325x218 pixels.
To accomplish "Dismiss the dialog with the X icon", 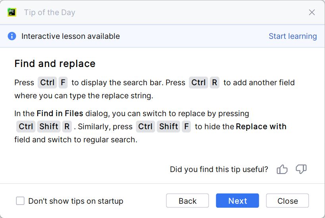I will pyautogui.click(x=312, y=12).
